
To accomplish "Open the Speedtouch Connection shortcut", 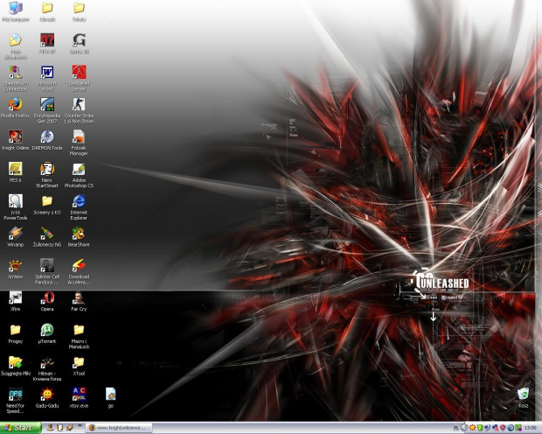I will (x=16, y=79).
